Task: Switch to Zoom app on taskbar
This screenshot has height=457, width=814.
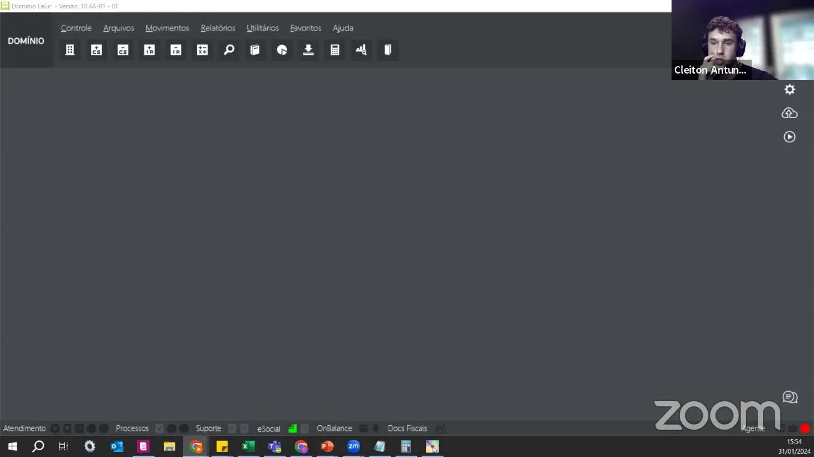Action: click(354, 447)
